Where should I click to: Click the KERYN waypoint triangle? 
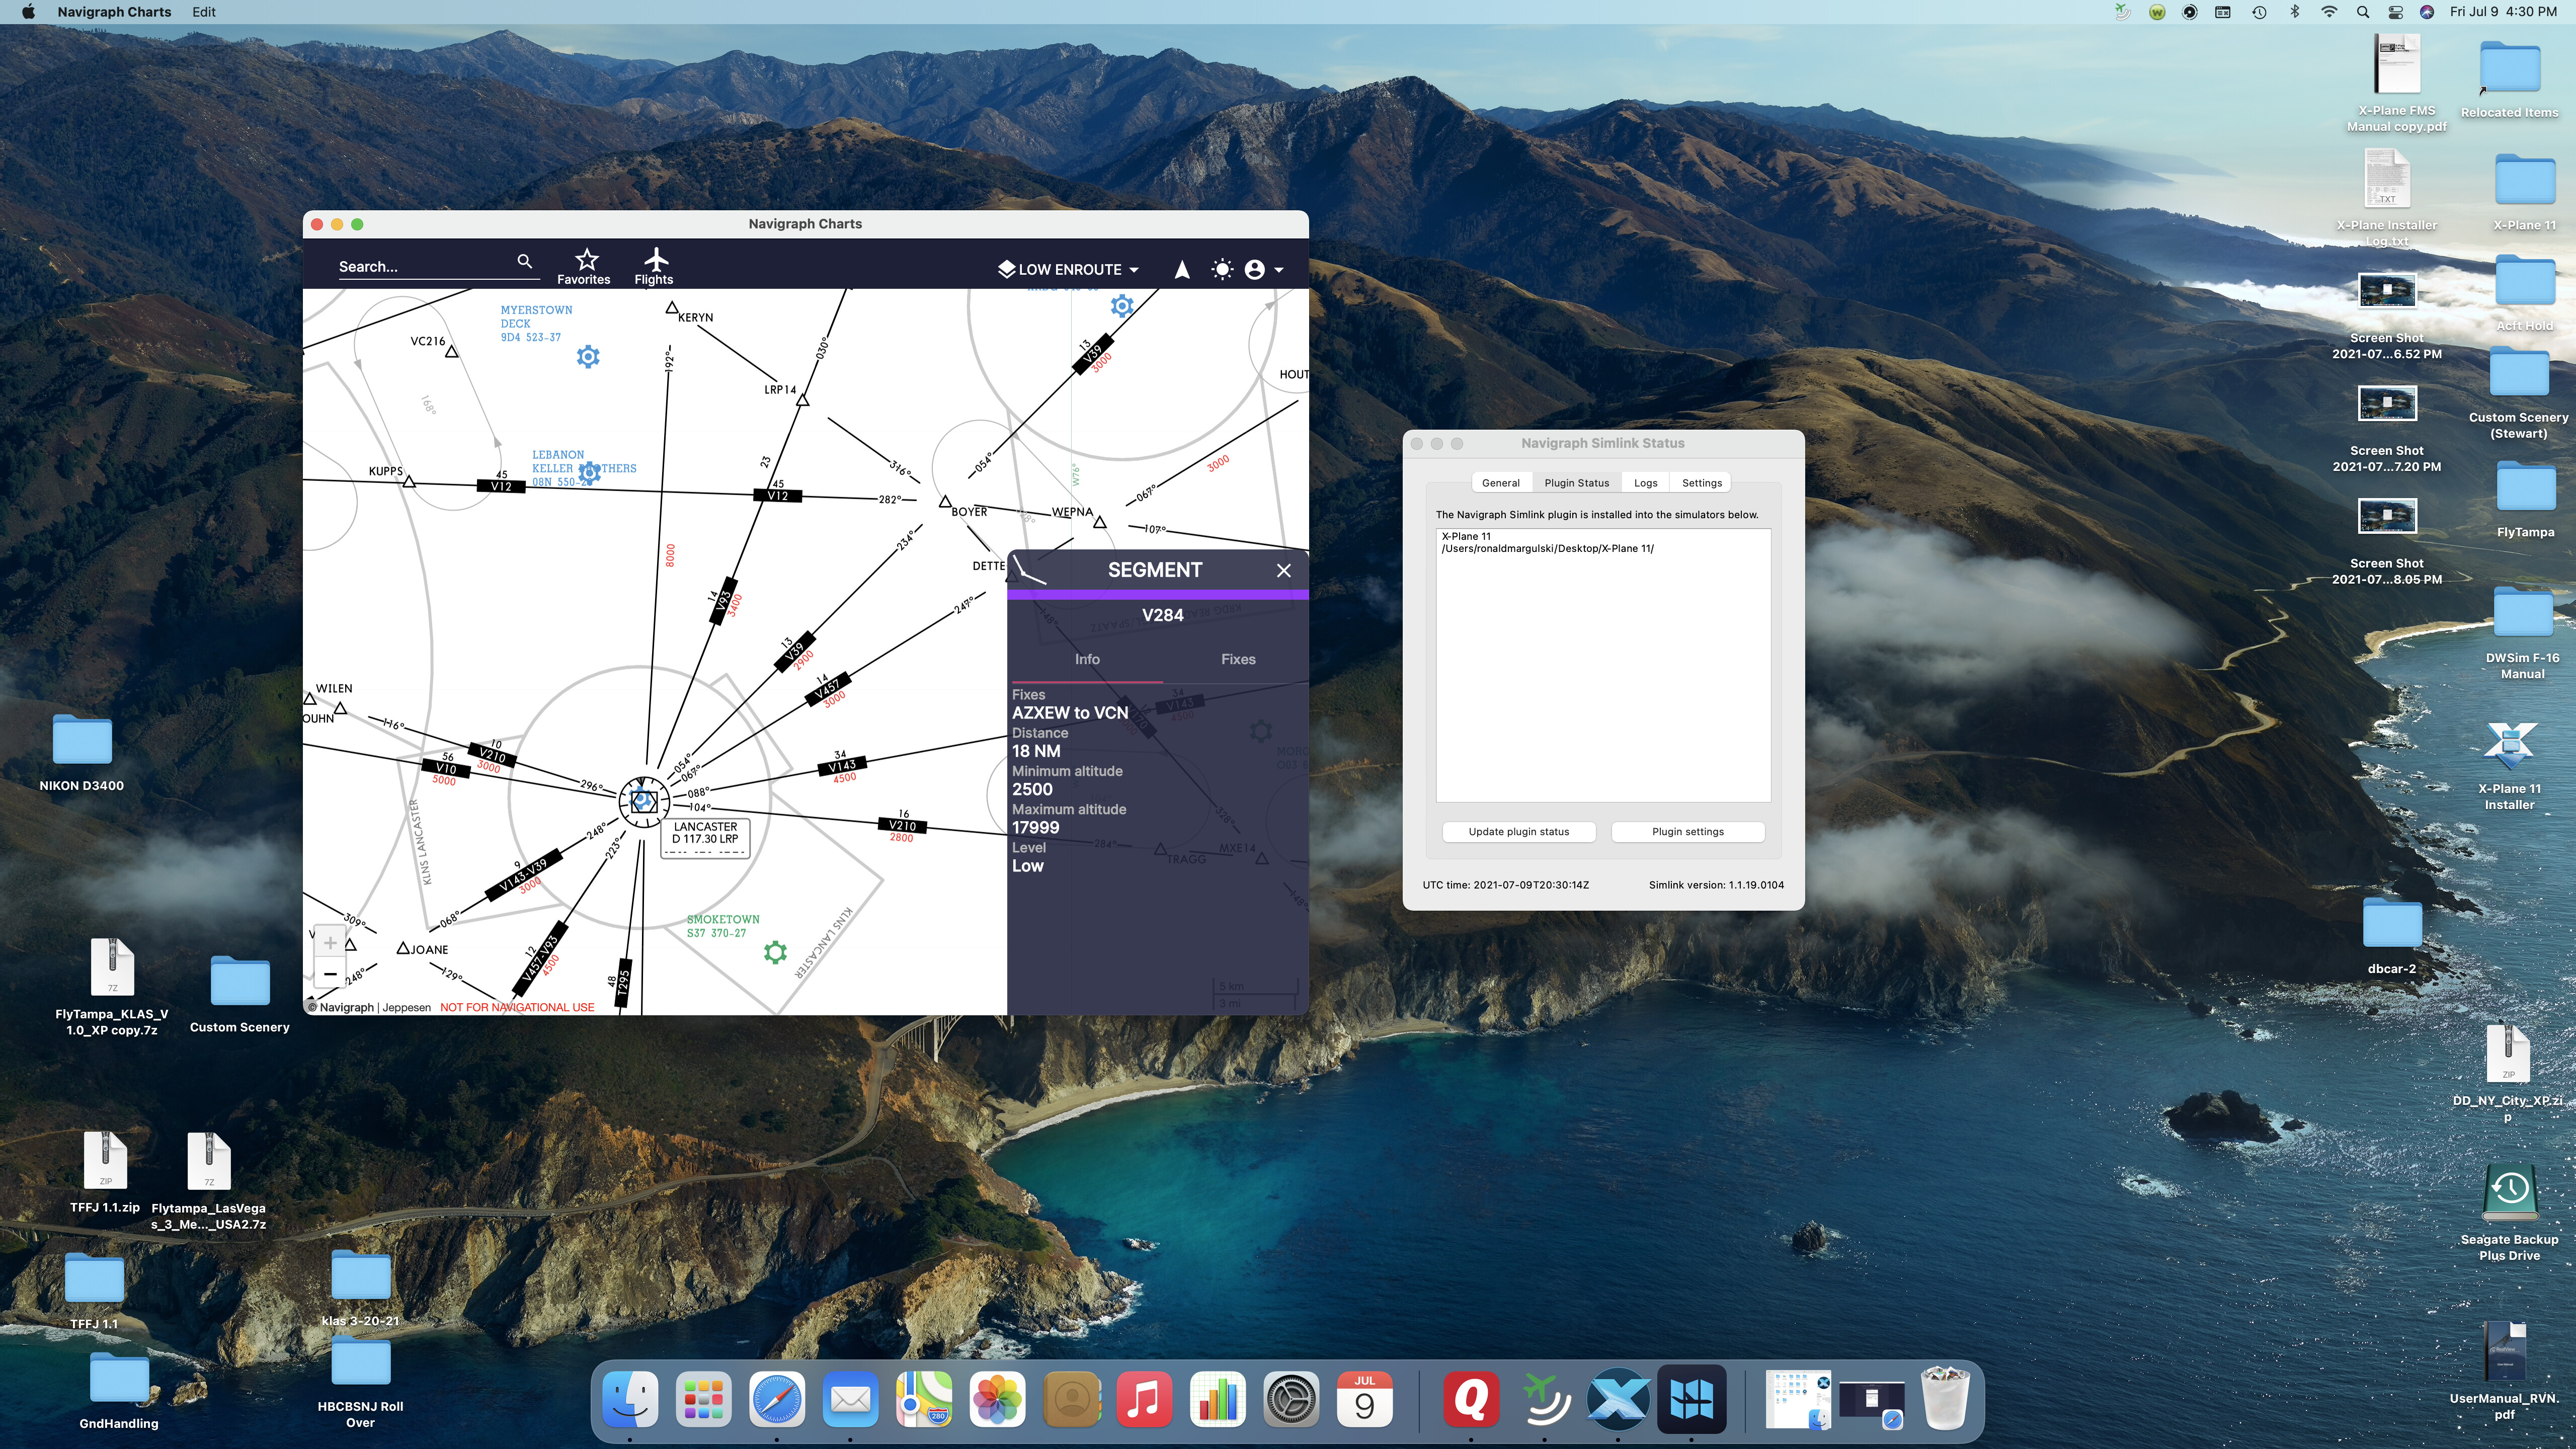click(672, 308)
